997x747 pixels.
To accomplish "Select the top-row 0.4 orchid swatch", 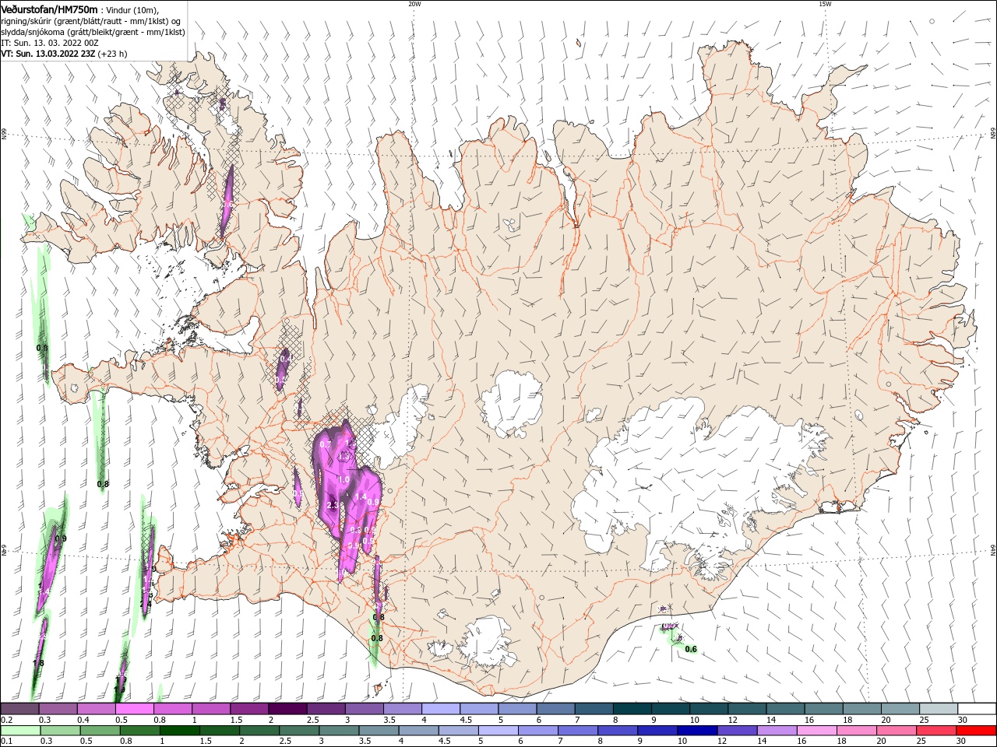I will (96, 709).
